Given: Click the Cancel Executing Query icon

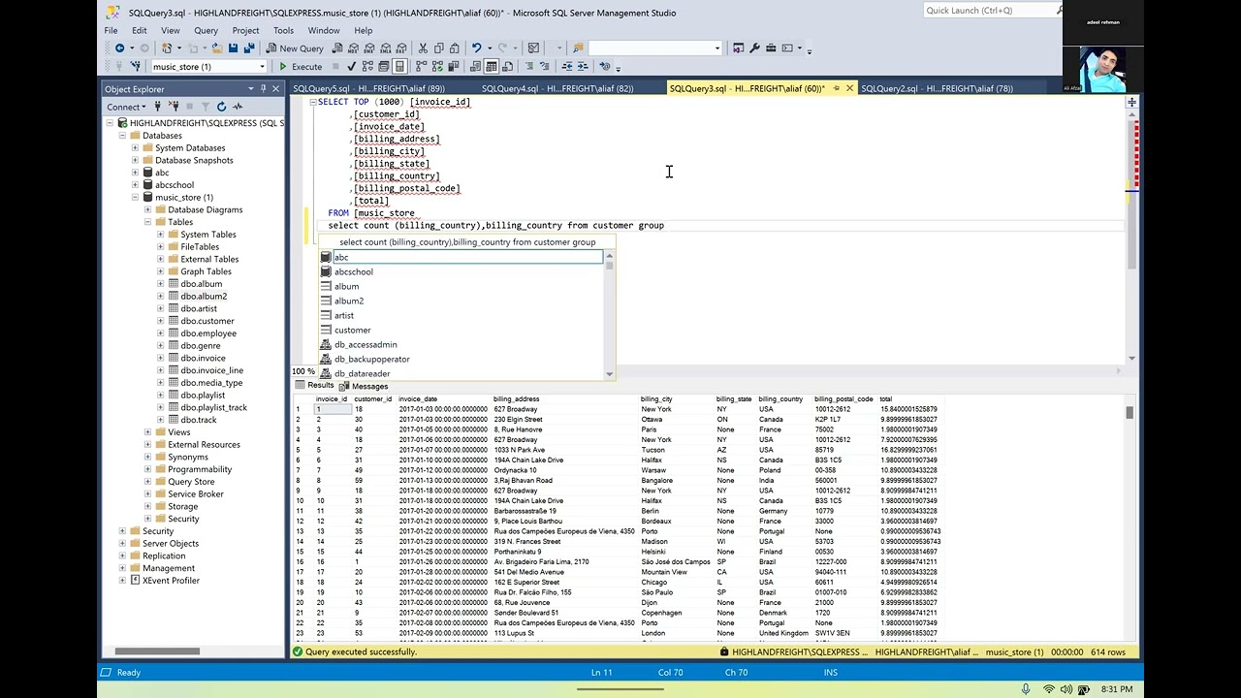Looking at the screenshot, I should [335, 66].
